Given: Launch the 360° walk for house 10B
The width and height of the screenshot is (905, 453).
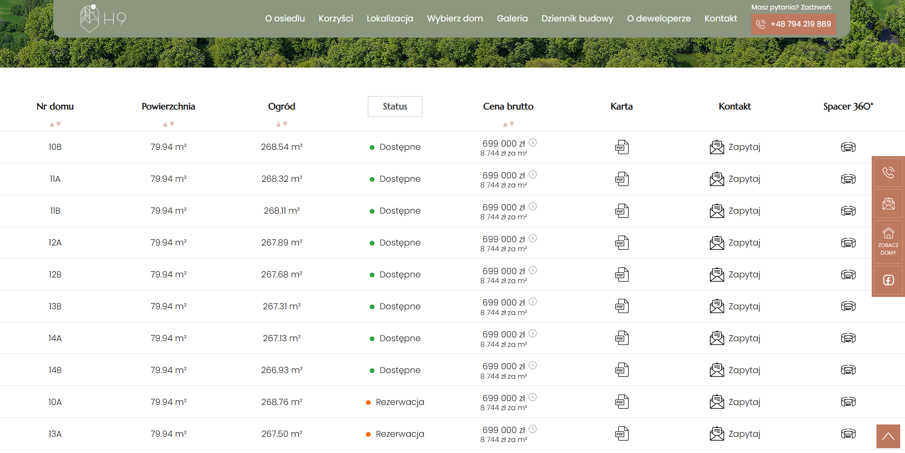Looking at the screenshot, I should coord(848,147).
